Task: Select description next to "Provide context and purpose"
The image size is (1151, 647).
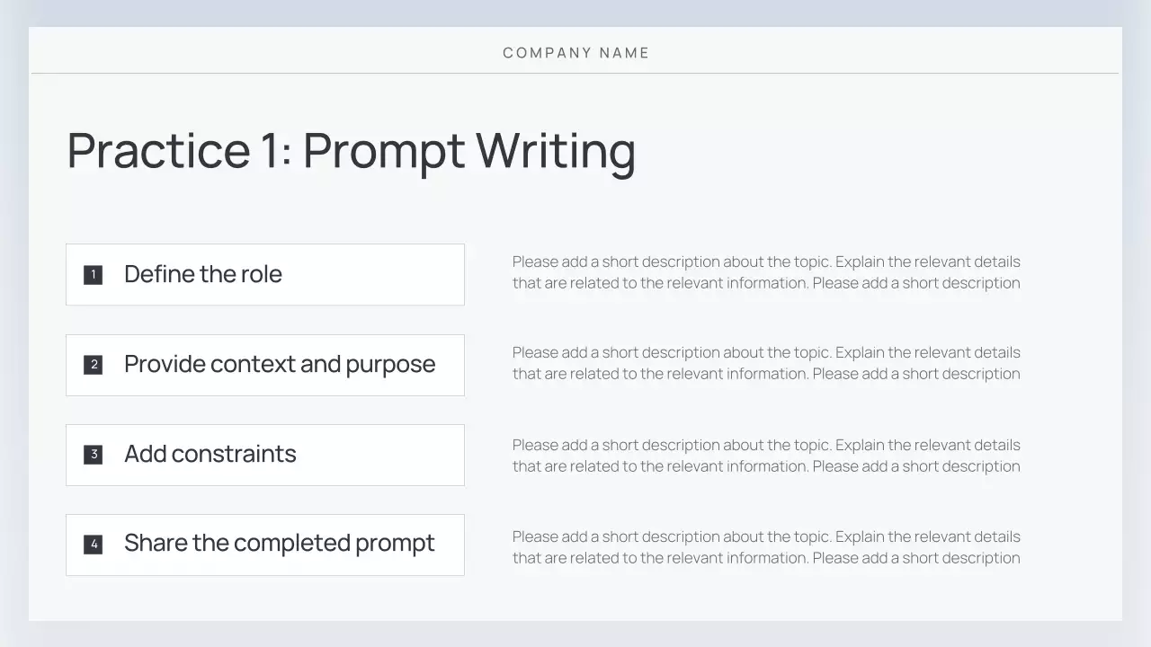Action: (766, 363)
